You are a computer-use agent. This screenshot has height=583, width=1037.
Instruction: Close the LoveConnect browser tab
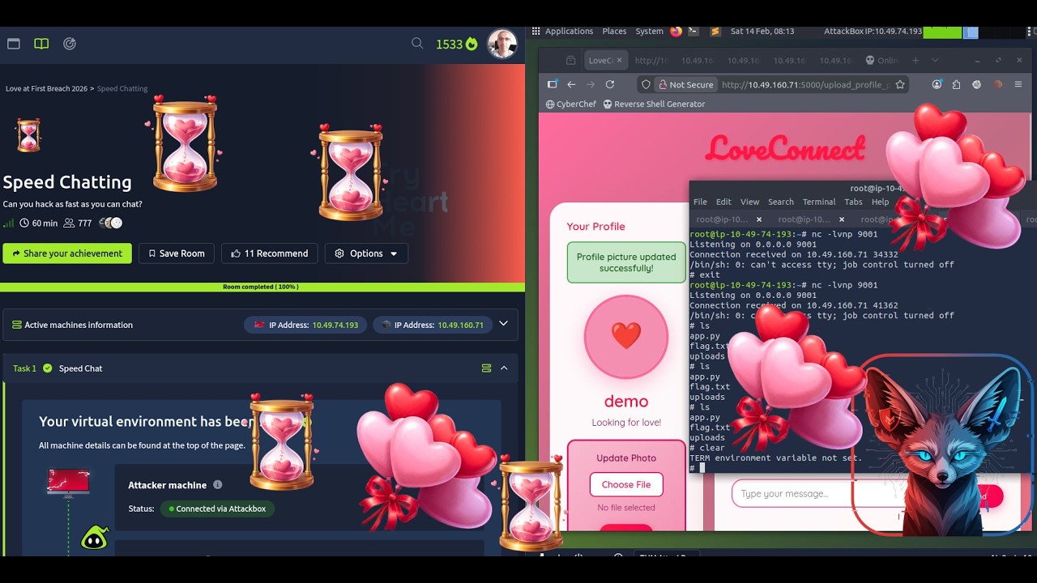(x=620, y=61)
